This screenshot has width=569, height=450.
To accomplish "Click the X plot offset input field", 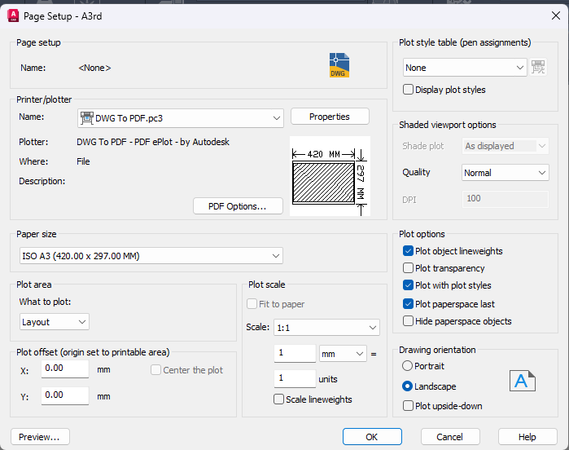I will (x=64, y=369).
